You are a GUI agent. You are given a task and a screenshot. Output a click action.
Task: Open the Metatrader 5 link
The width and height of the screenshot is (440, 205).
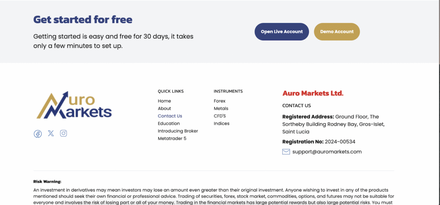[172, 139]
